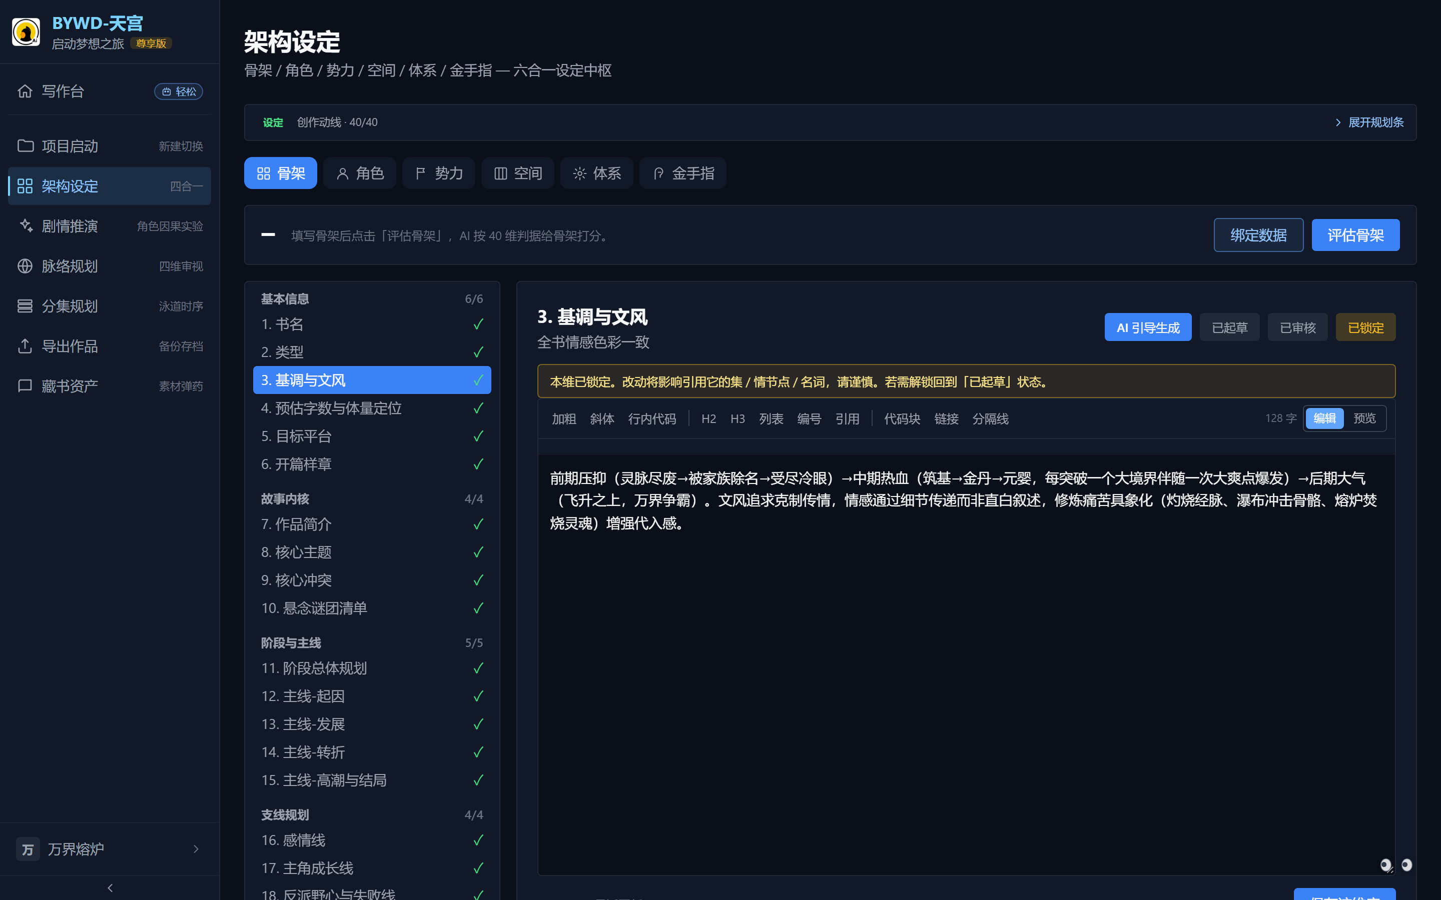Click the 绑定数据 button
Image resolution: width=1441 pixels, height=900 pixels.
click(x=1258, y=235)
